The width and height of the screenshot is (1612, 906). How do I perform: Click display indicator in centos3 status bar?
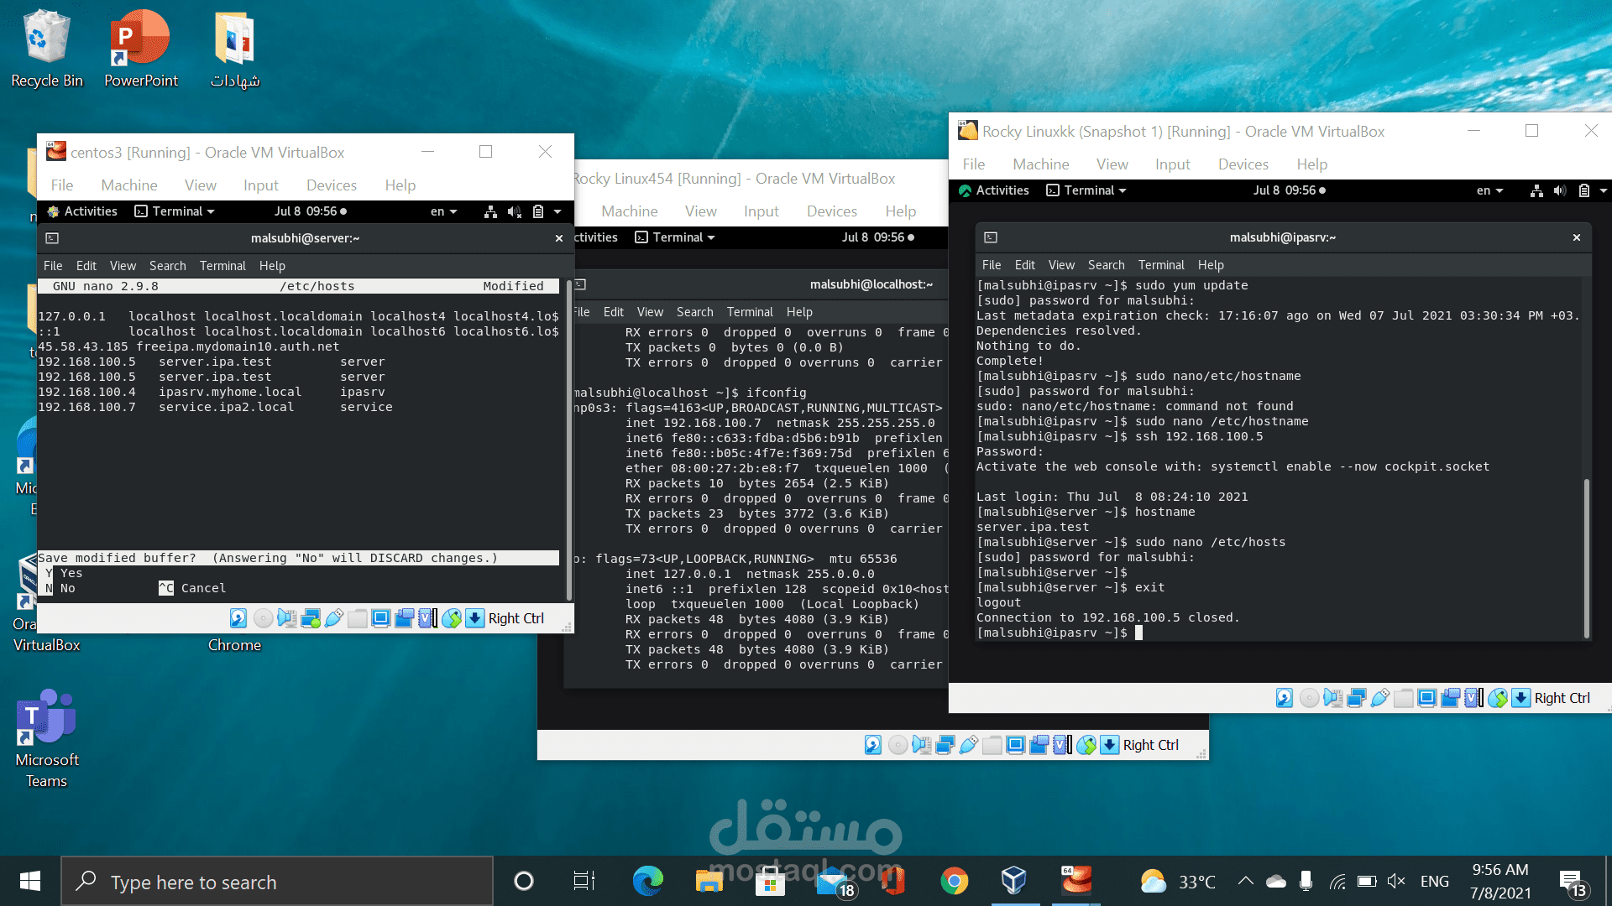381,618
